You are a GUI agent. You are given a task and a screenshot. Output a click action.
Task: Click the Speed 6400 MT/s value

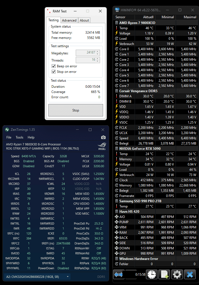pyautogui.click(x=29, y=156)
